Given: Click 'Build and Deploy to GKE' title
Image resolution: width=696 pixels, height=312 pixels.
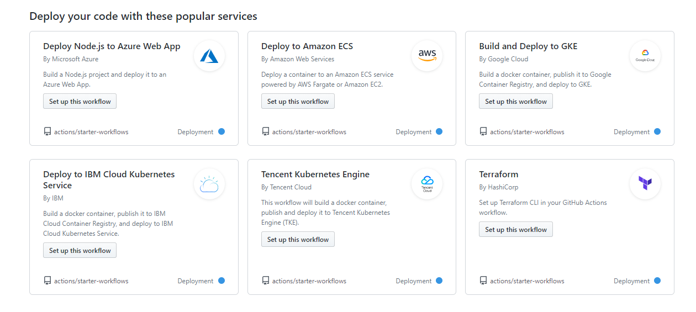Looking at the screenshot, I should (x=528, y=46).
